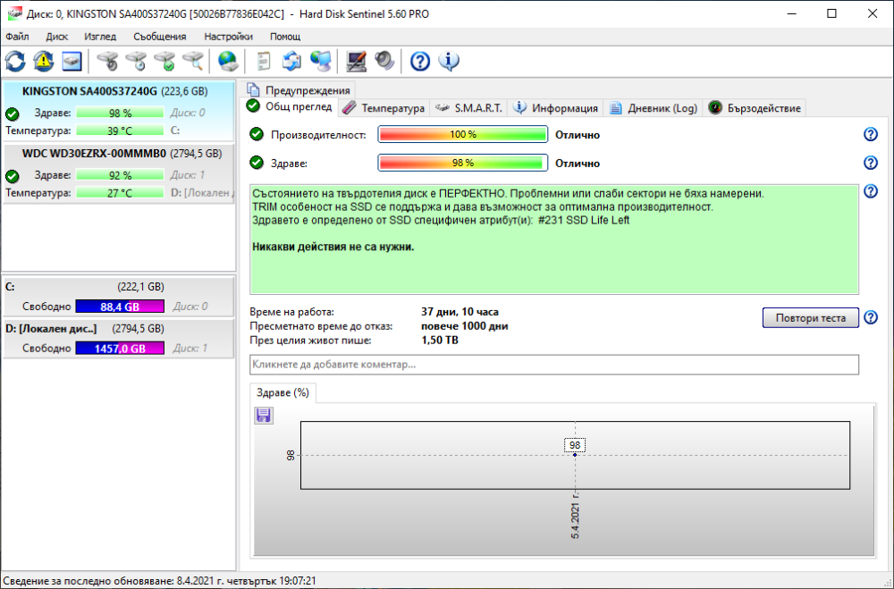The image size is (894, 589).
Task: Open the Дневник (Log) tab
Action: (654, 108)
